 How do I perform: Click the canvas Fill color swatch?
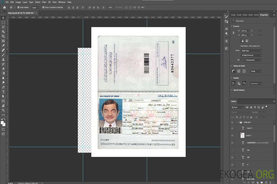coord(242,60)
